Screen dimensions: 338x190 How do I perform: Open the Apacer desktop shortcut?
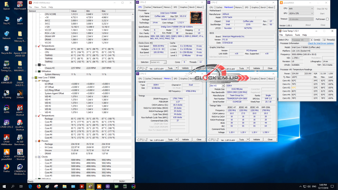[7, 6]
